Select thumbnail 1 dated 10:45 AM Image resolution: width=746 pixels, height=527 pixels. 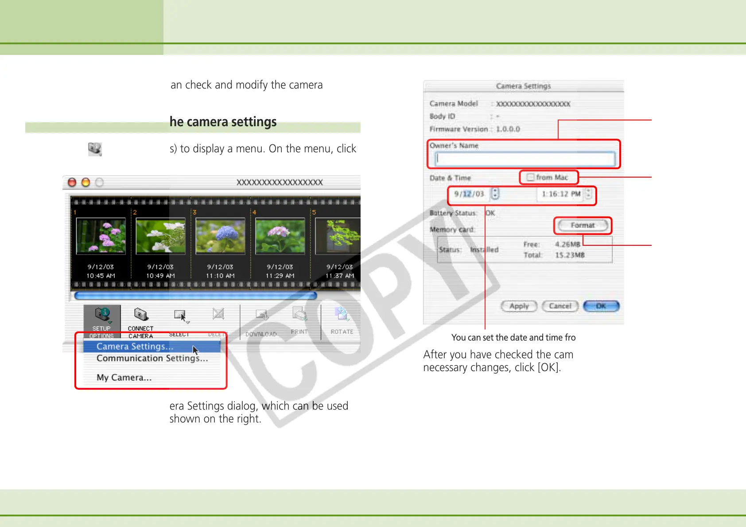(x=101, y=236)
